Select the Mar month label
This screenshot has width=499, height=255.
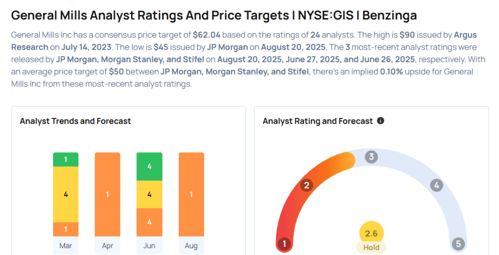click(x=66, y=246)
